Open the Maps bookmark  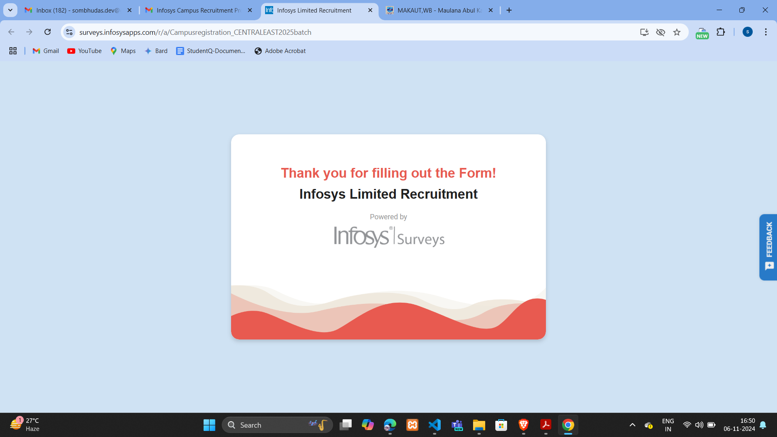coord(123,51)
